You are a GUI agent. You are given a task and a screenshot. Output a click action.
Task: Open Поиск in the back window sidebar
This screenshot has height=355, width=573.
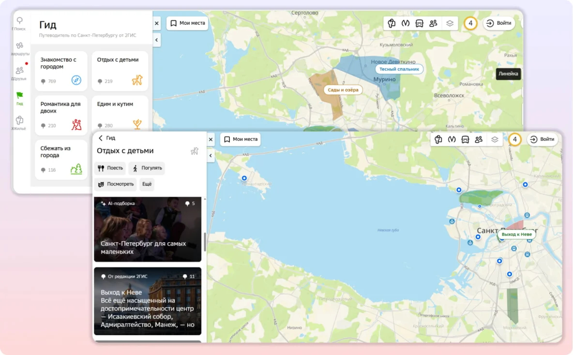19,23
